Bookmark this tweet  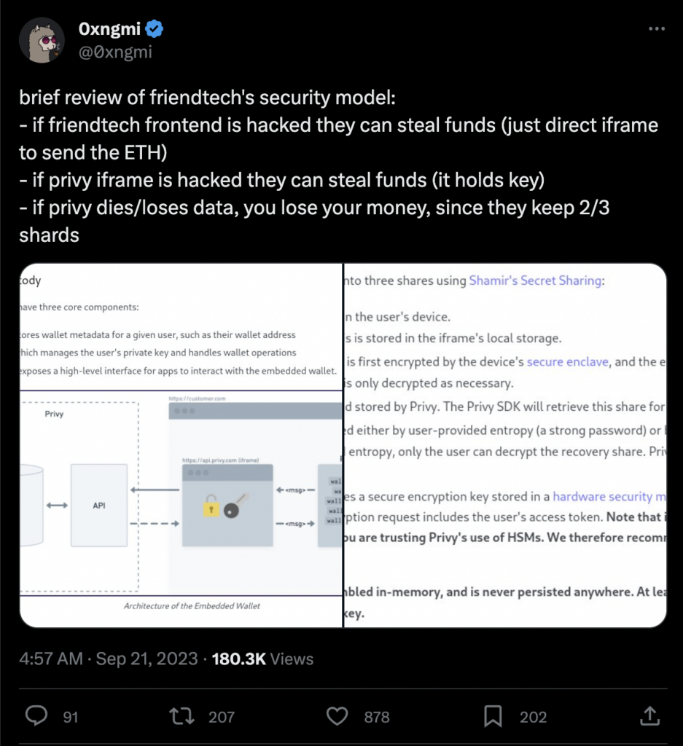[493, 716]
